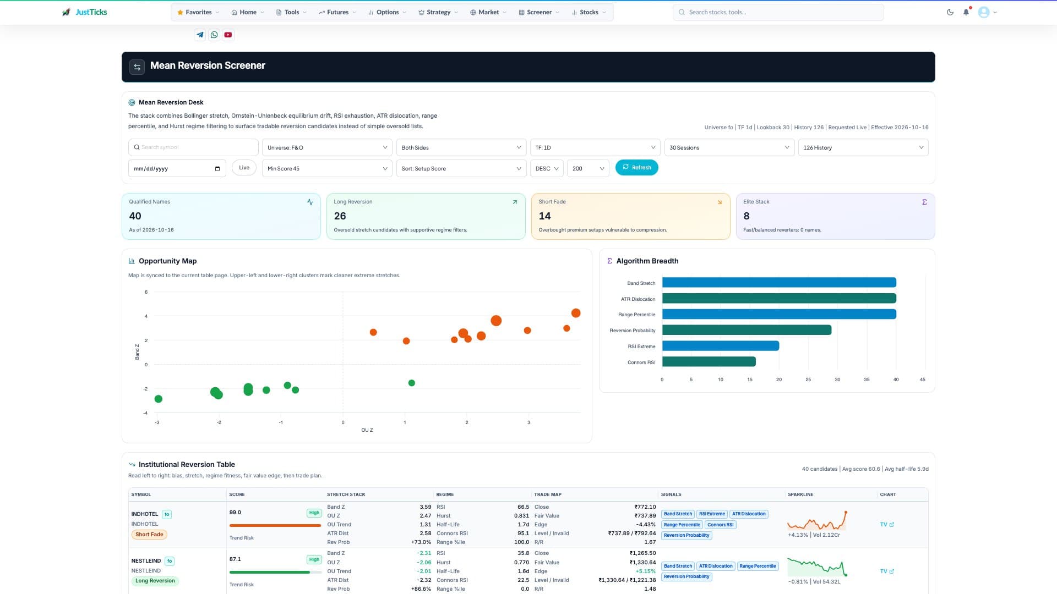1057x594 pixels.
Task: Open the Screener menu
Action: 539,12
